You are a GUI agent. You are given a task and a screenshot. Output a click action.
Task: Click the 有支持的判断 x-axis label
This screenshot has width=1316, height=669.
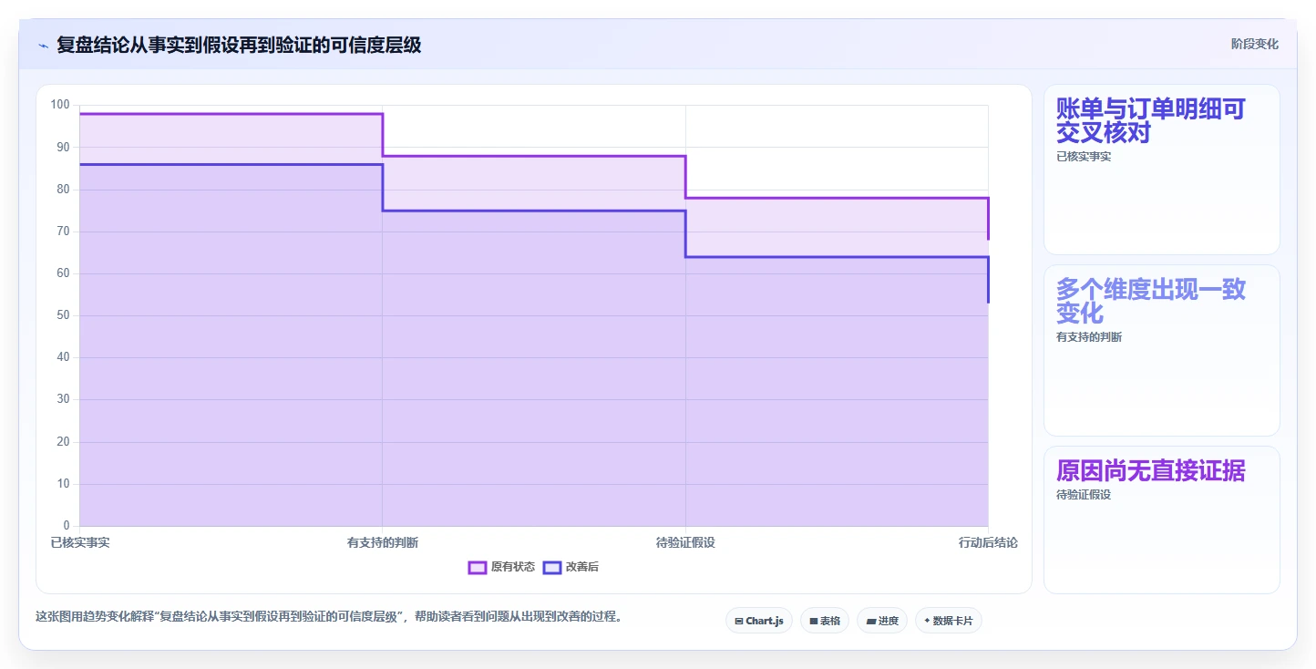[383, 542]
